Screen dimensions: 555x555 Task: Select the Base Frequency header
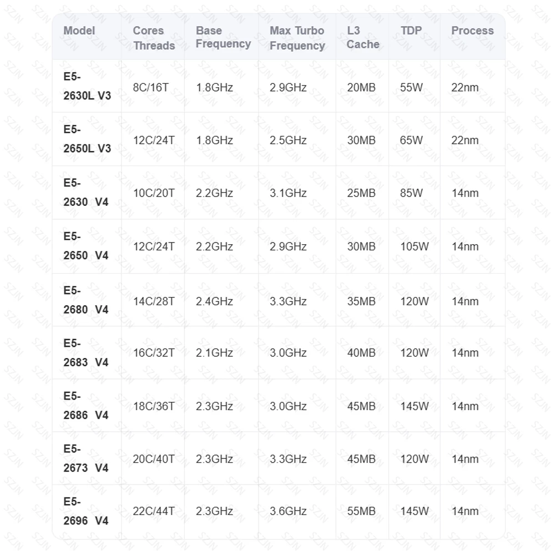click(x=223, y=38)
